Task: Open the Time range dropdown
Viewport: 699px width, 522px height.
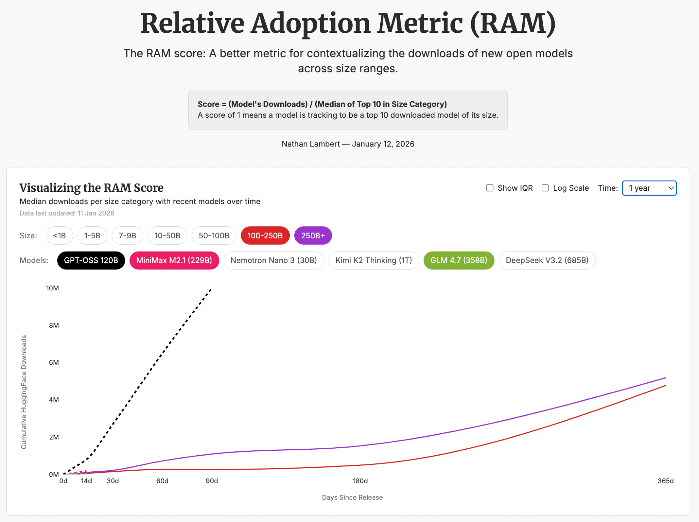Action: tap(649, 188)
